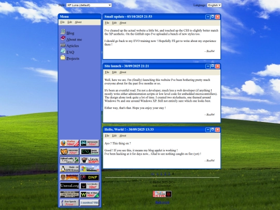This screenshot has width=280, height=210.
Task: Click the green W Now badge
Action: (90, 194)
